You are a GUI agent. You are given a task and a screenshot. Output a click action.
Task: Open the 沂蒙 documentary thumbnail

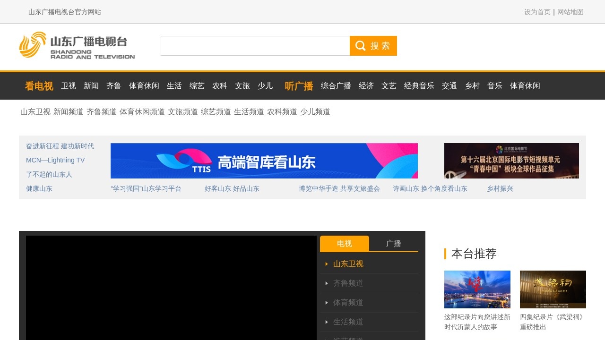[x=477, y=289]
